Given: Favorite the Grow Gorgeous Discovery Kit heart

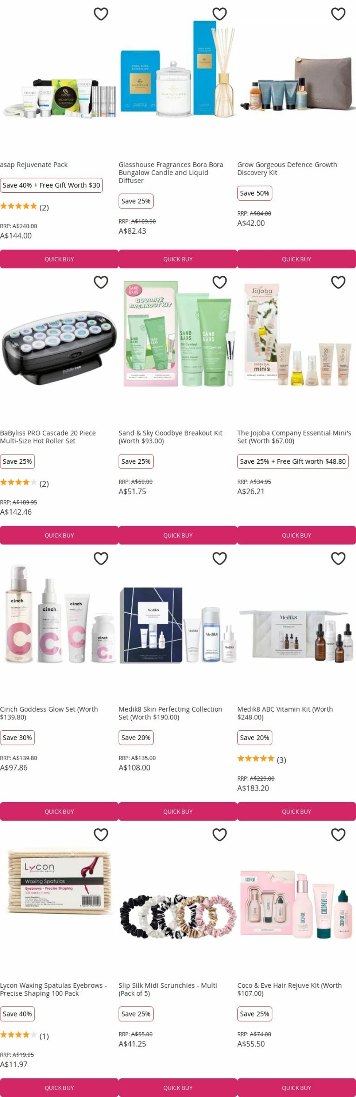Looking at the screenshot, I should 338,14.
